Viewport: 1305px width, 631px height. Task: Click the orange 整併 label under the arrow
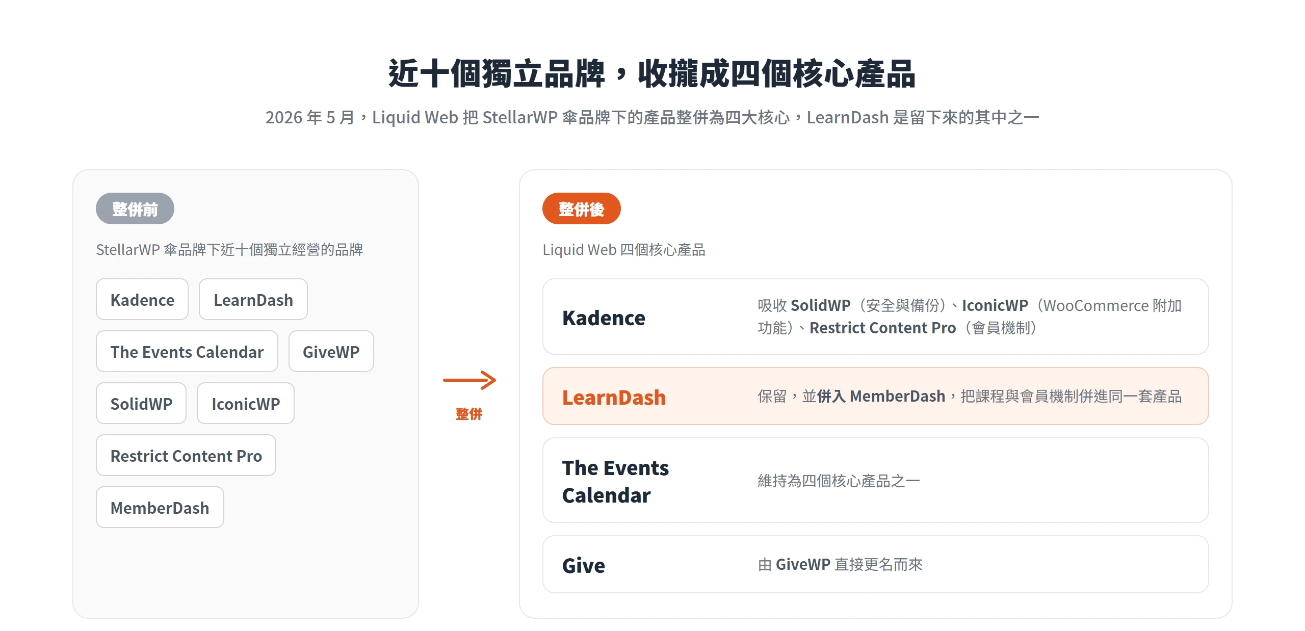point(469,414)
